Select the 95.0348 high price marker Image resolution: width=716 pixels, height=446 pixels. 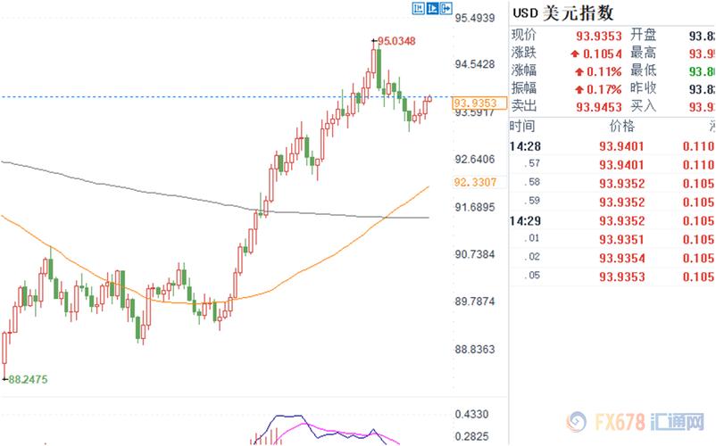(396, 40)
